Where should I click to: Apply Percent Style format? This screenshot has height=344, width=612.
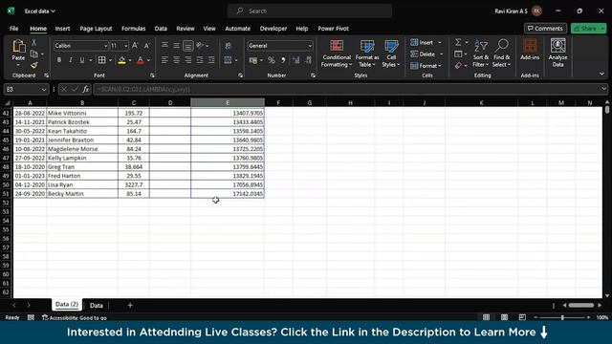pos(272,60)
